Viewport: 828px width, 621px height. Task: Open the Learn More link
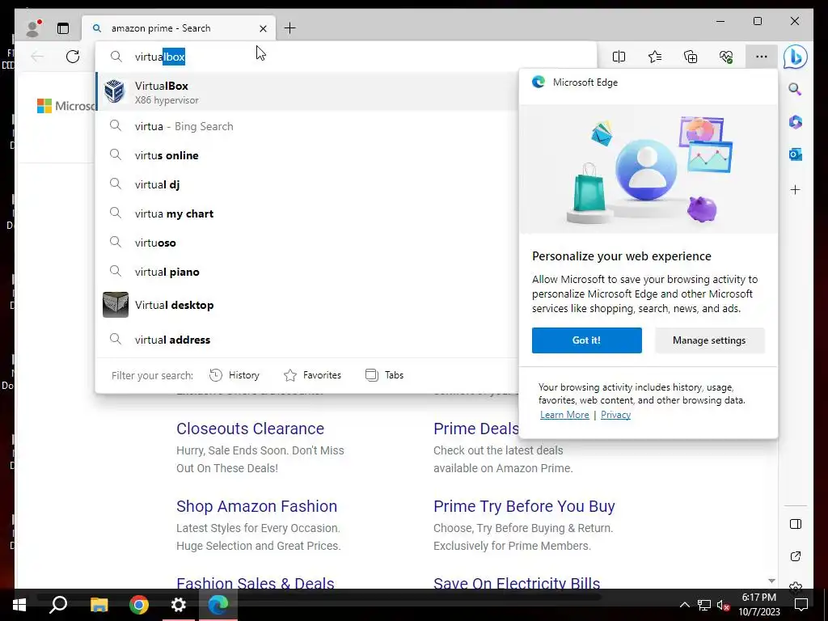564,415
